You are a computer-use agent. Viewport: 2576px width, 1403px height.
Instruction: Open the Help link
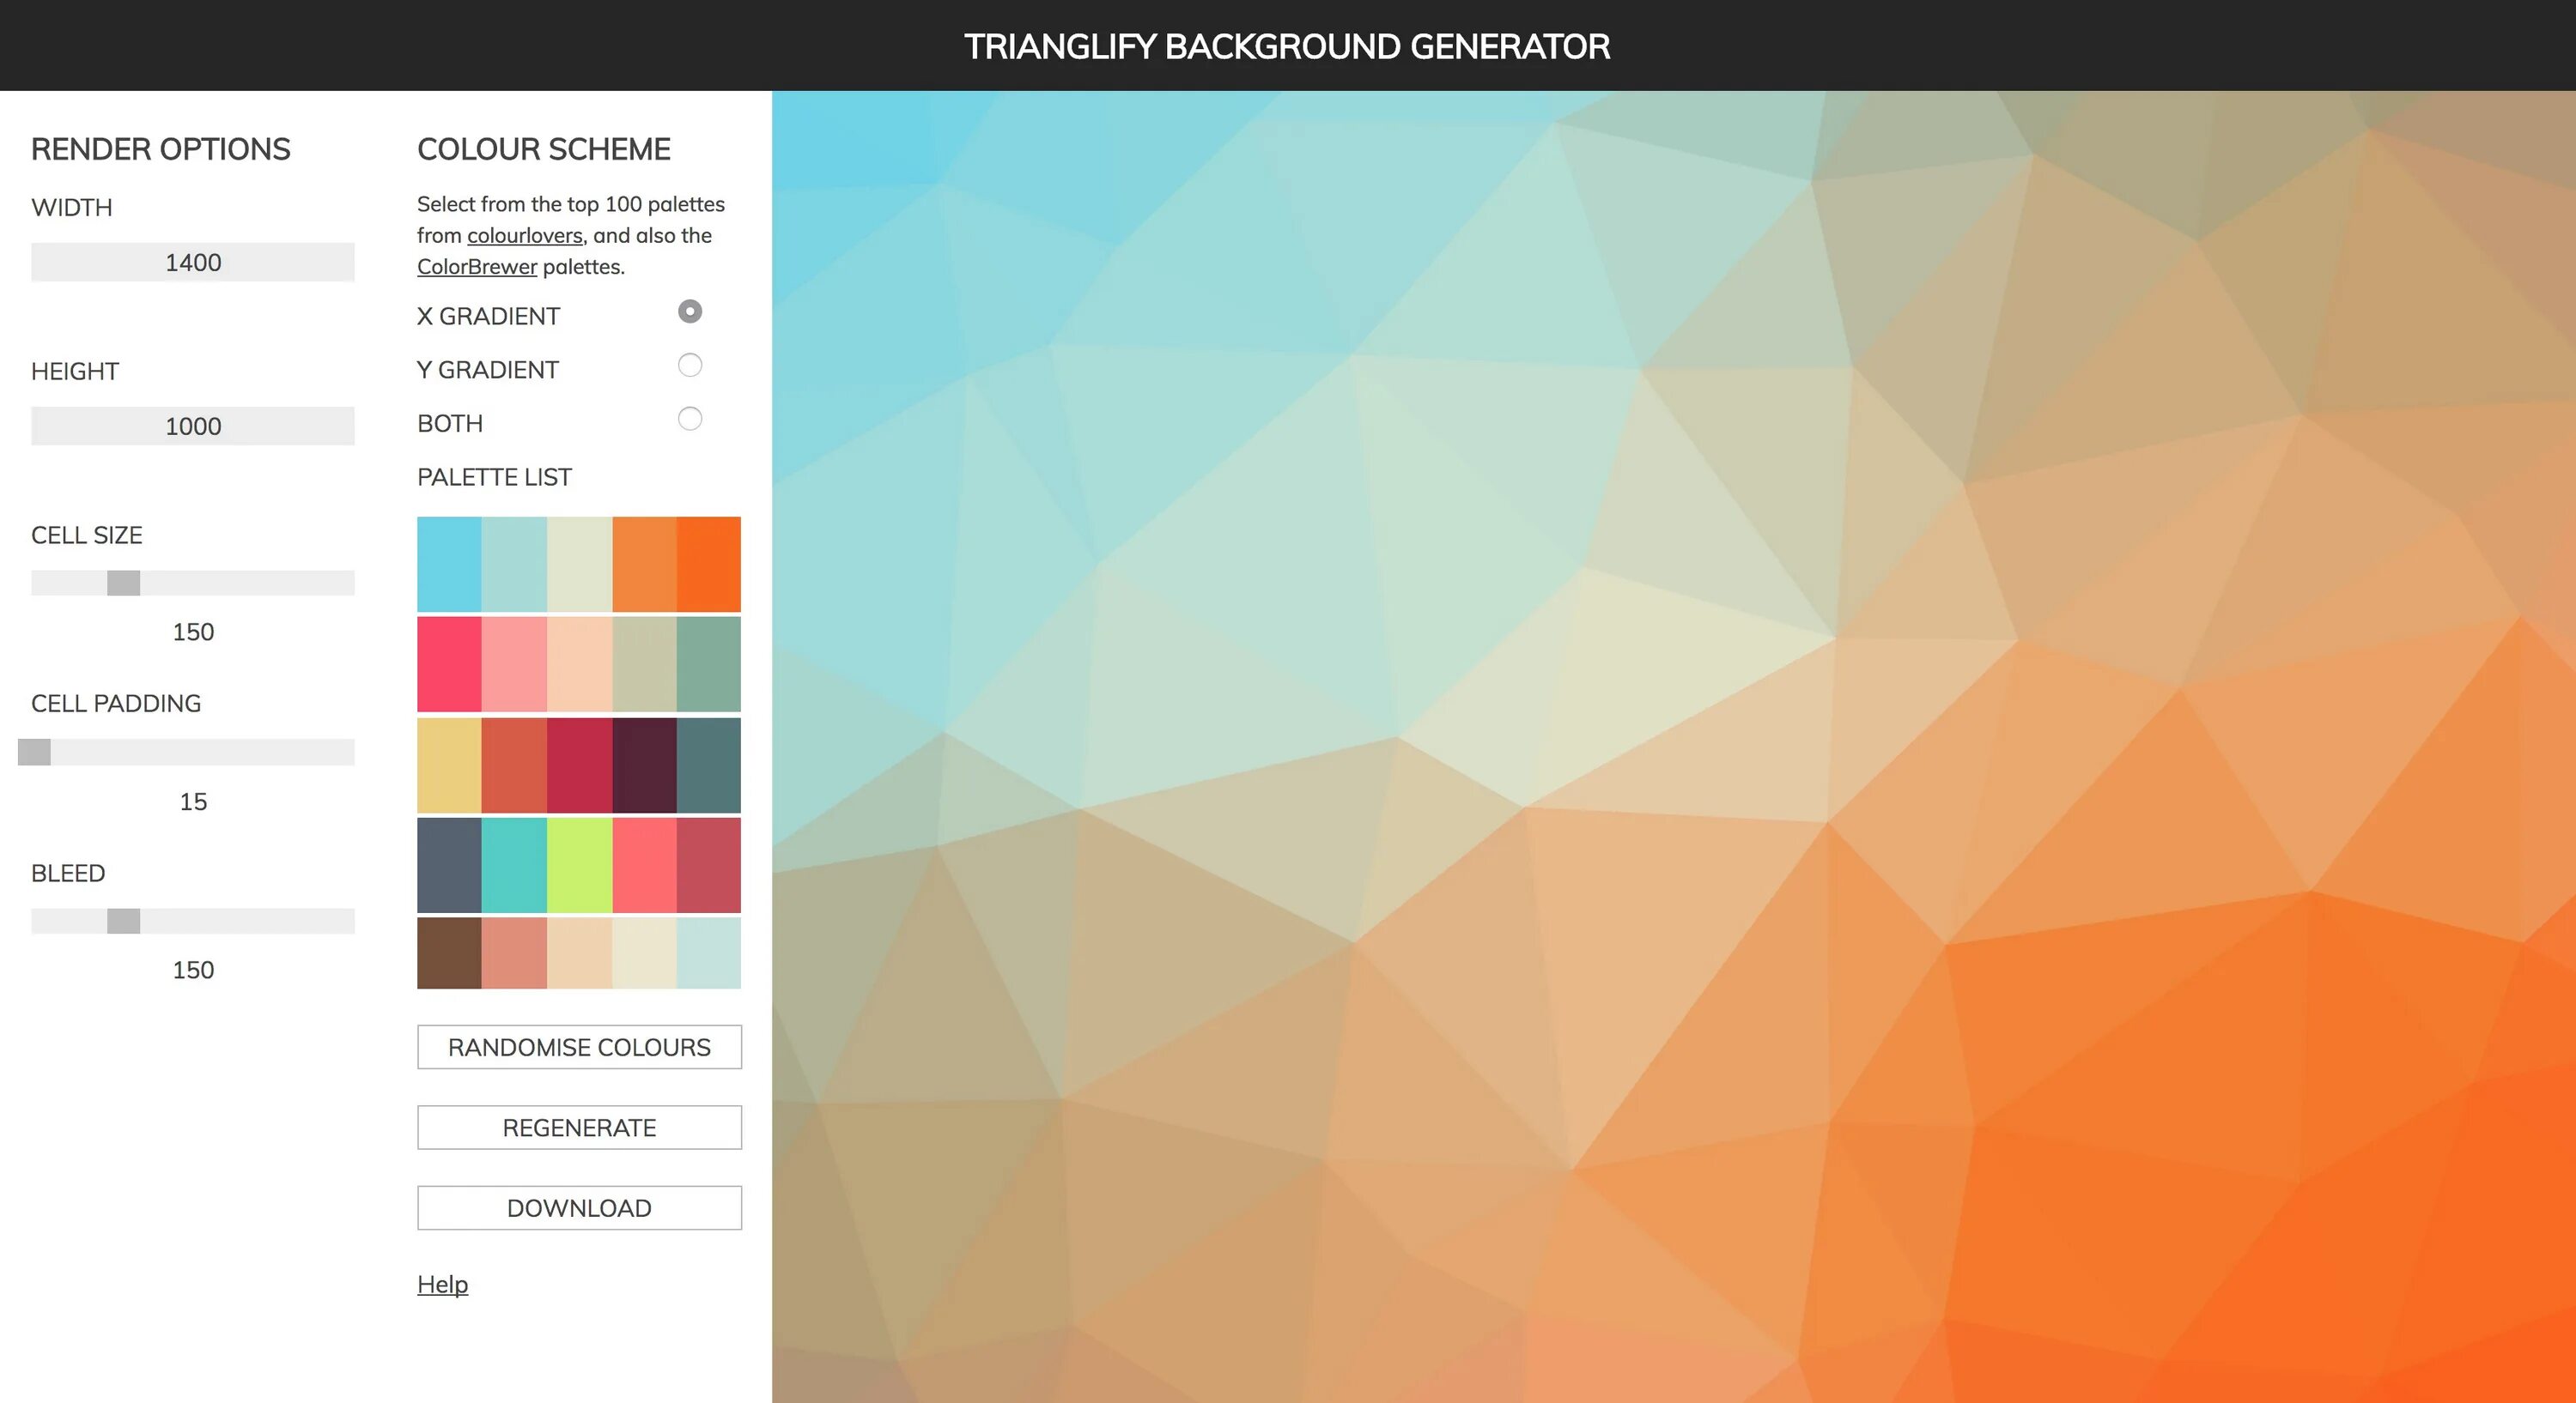442,1284
